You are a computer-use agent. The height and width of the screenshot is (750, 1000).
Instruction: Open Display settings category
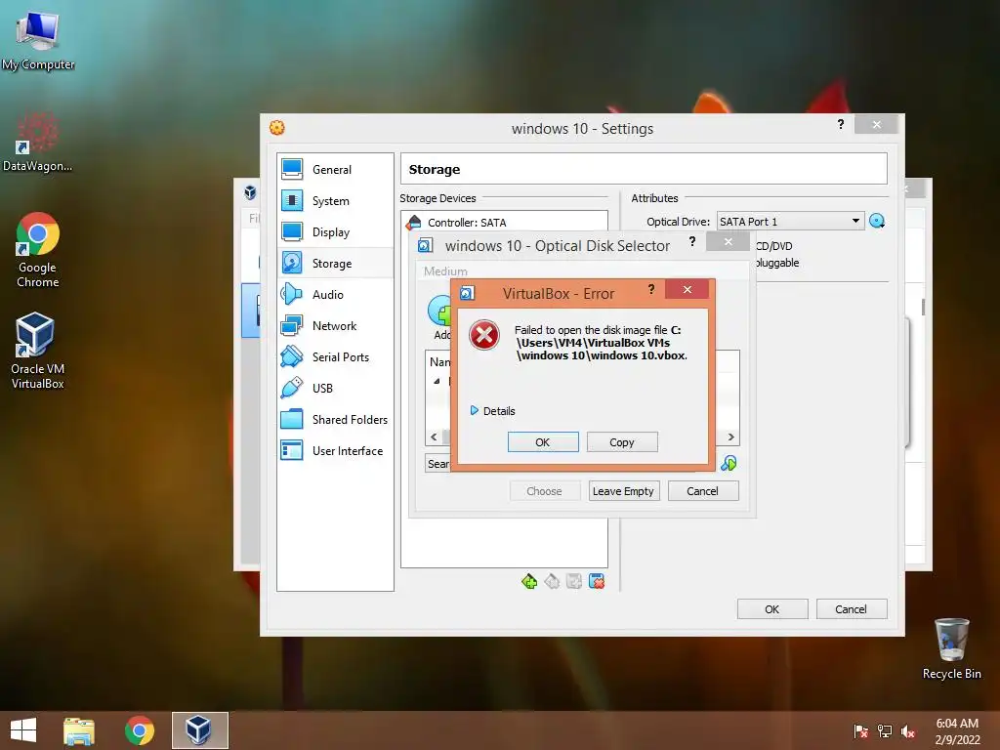[335, 232]
